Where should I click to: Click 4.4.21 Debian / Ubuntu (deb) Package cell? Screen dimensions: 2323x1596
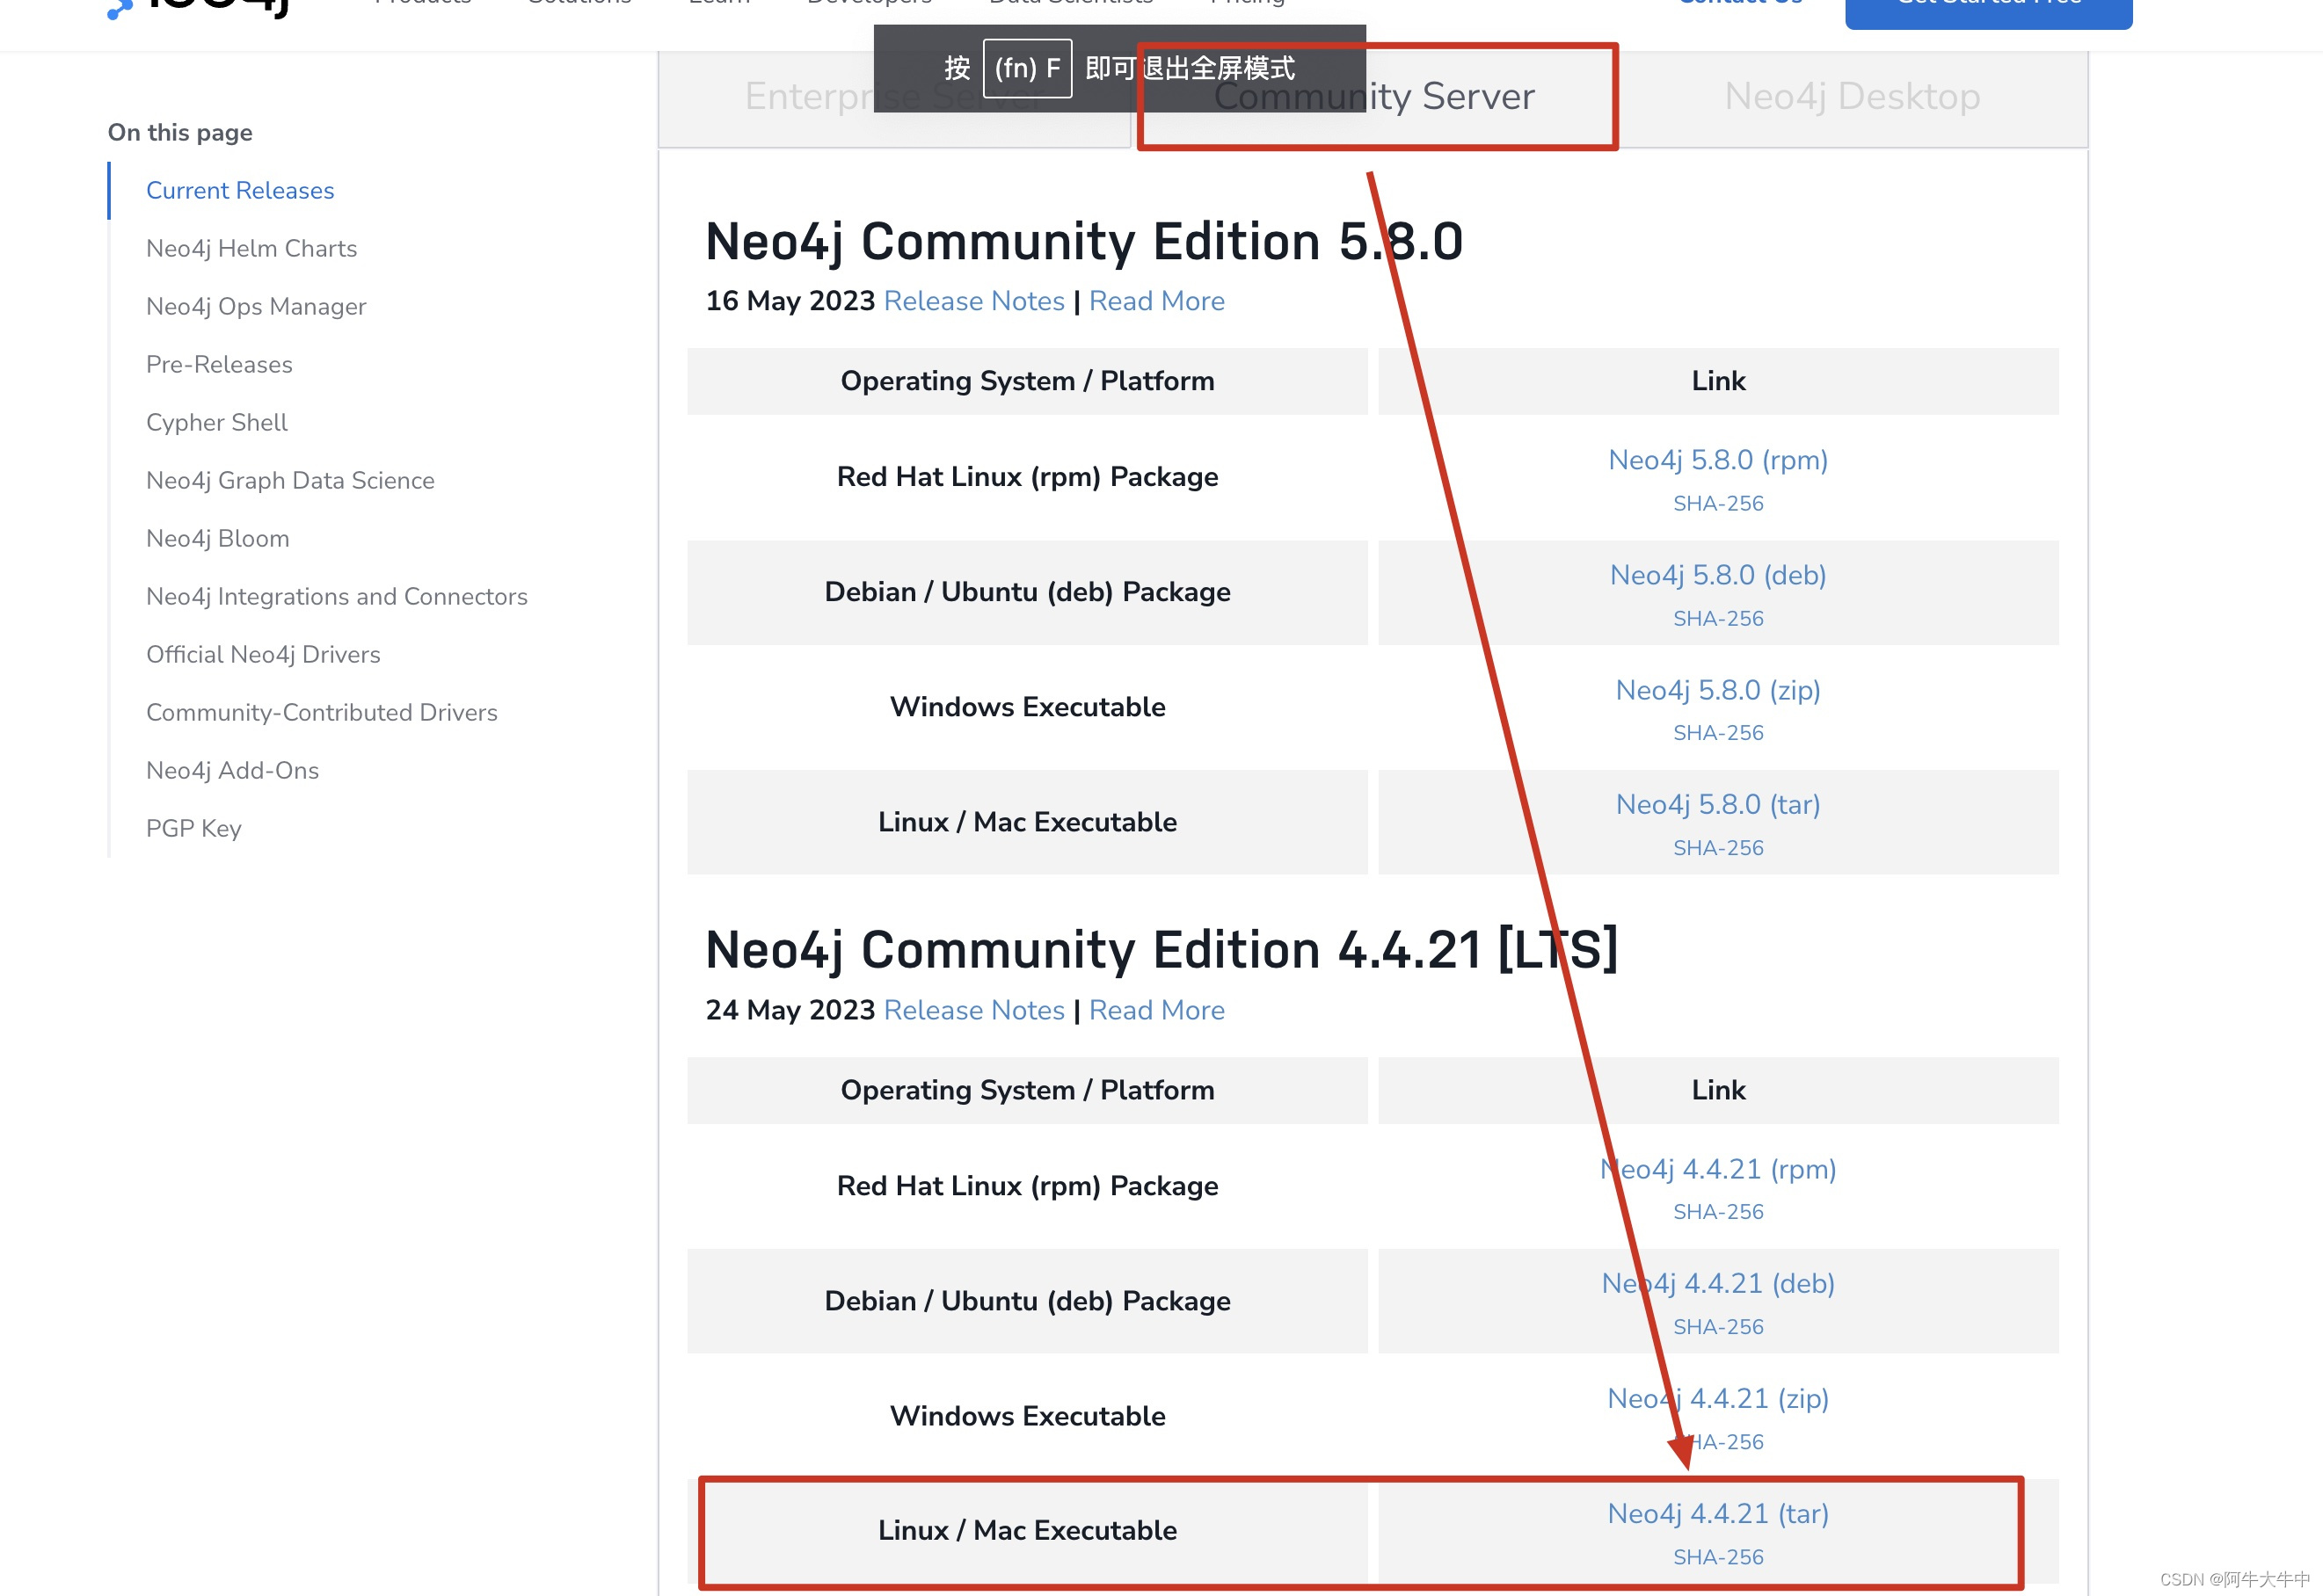pyautogui.click(x=1028, y=1301)
